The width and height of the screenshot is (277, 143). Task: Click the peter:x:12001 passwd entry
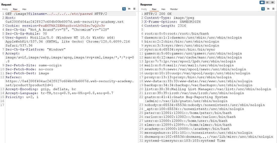pyautogui.click(x=188, y=113)
